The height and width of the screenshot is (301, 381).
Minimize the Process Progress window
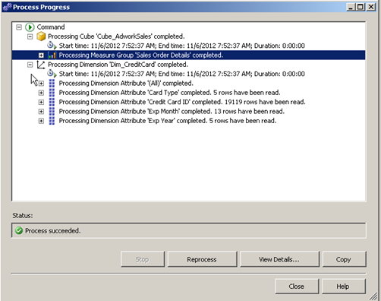click(351, 7)
